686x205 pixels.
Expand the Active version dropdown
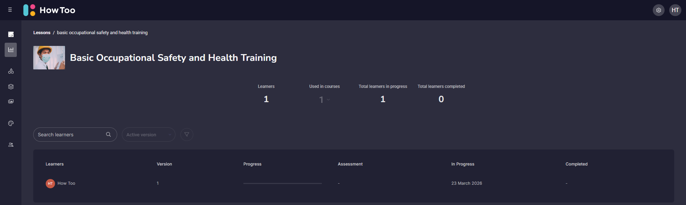click(148, 135)
